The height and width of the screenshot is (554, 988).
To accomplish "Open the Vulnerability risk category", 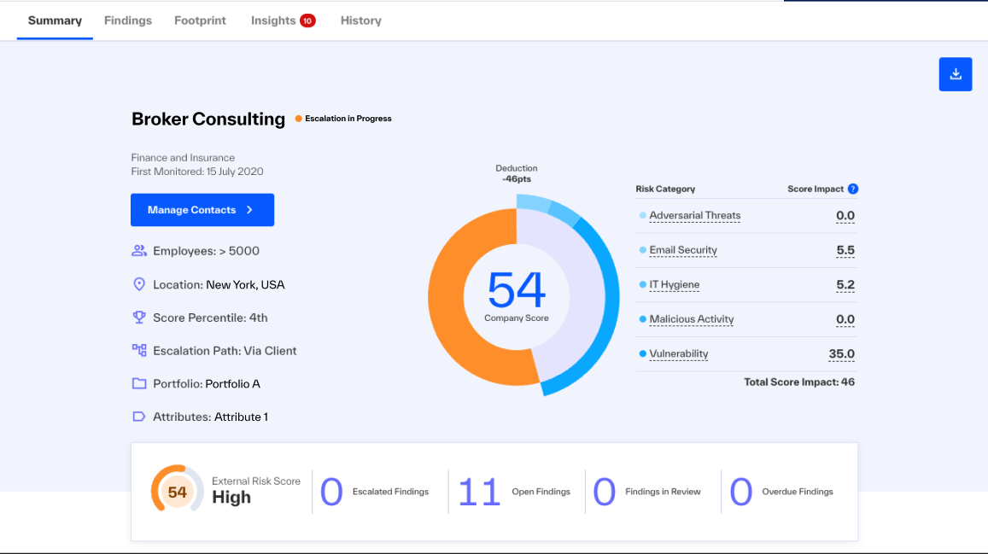I will [679, 353].
